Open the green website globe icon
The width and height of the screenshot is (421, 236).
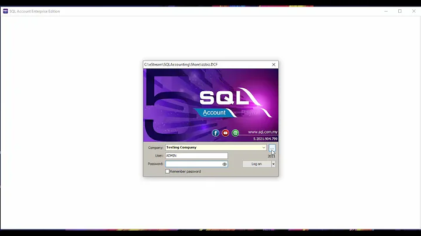click(x=235, y=133)
